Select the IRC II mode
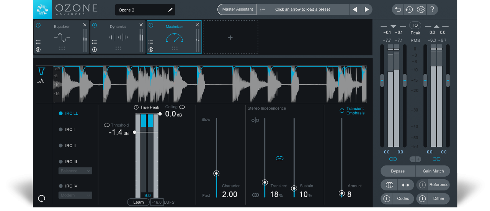Screen dimensions: 490x211 click(67, 146)
